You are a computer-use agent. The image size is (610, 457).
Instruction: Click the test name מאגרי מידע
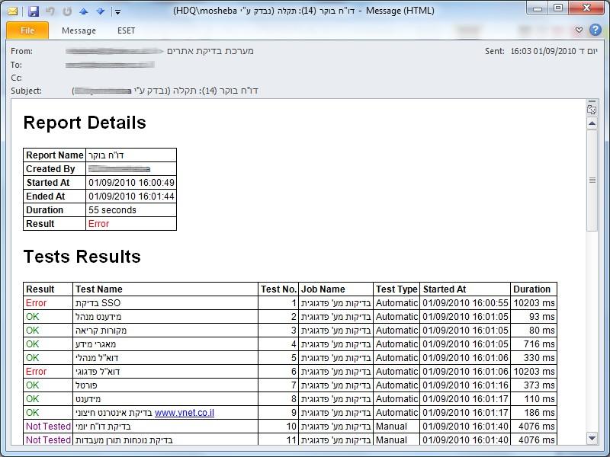[x=96, y=344]
